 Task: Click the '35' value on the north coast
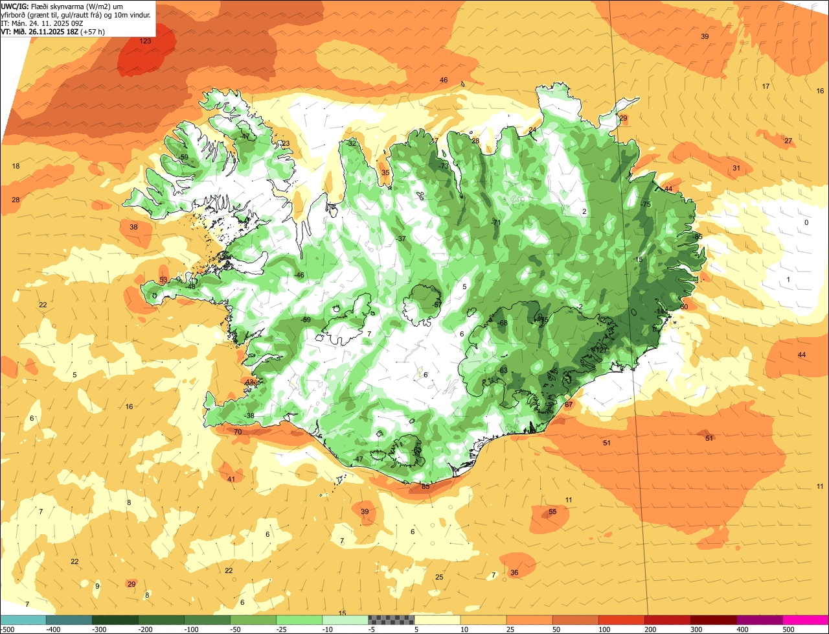(385, 172)
